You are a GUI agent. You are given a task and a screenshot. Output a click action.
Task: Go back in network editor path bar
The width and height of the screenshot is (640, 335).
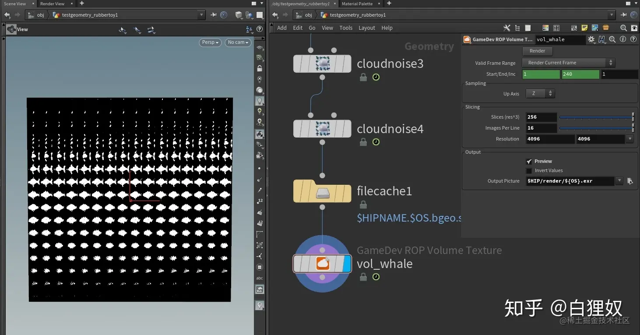[275, 15]
